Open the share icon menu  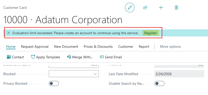click(145, 8)
